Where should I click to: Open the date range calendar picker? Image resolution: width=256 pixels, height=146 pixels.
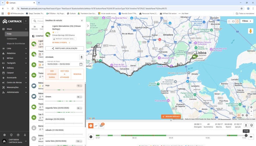point(81,64)
